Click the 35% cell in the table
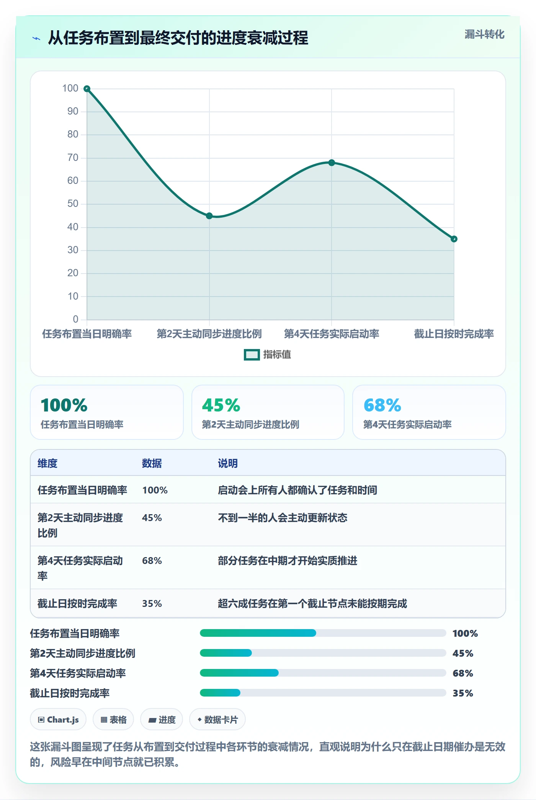This screenshot has height=800, width=536. 152,603
